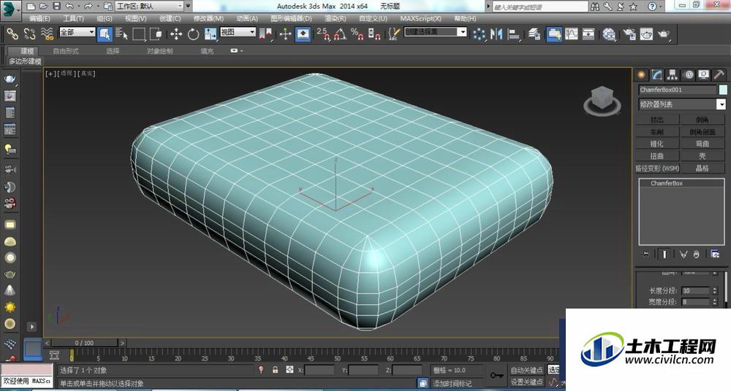Select the Select and Scale tool

click(211, 34)
